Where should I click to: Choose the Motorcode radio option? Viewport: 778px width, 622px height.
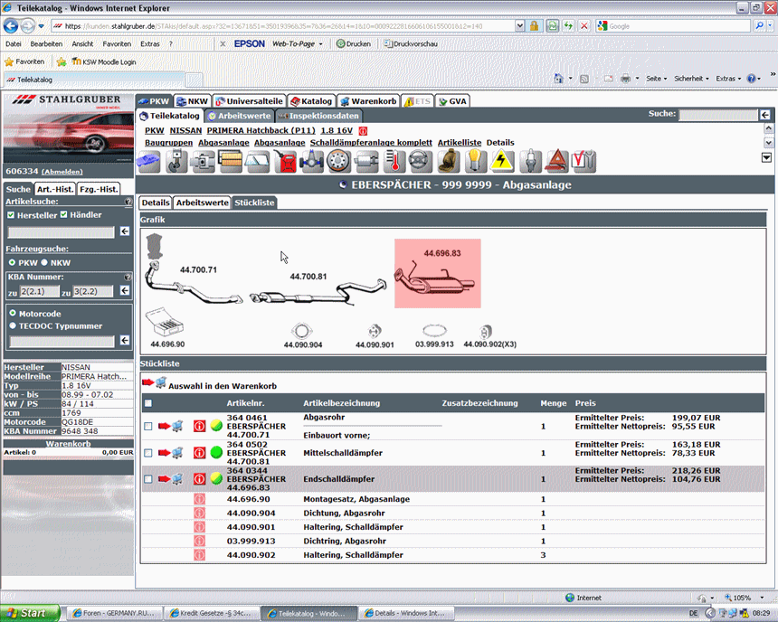[13, 313]
